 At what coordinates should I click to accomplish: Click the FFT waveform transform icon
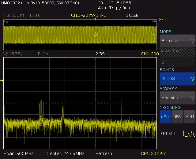[x=189, y=134]
